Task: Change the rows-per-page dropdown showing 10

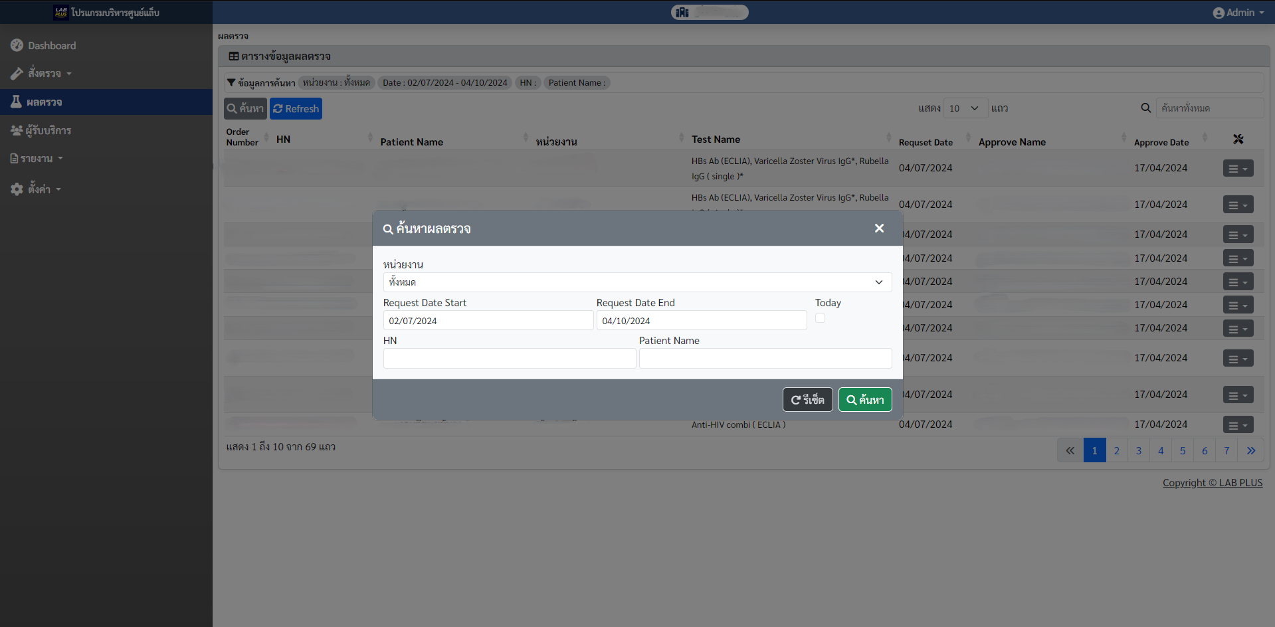Action: tap(964, 108)
